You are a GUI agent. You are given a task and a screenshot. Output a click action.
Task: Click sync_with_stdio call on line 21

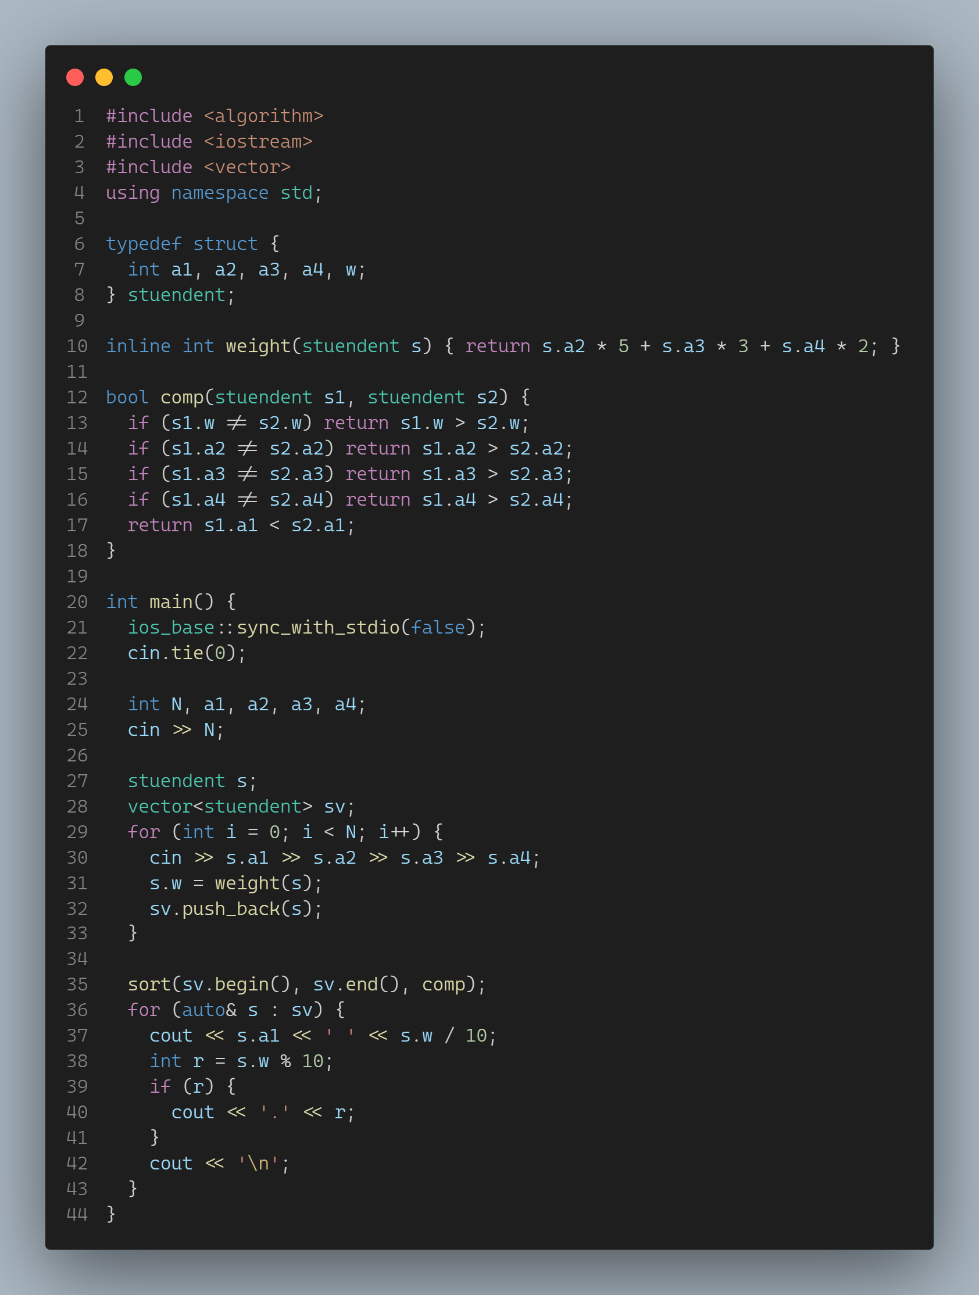tap(318, 628)
